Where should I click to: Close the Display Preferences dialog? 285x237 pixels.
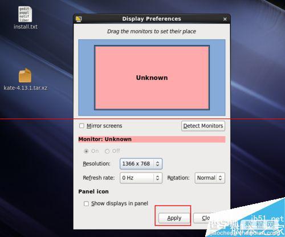(x=225, y=19)
